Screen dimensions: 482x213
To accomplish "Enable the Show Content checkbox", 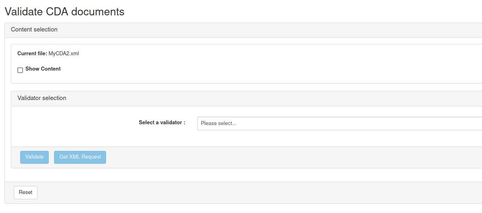I will [x=20, y=70].
